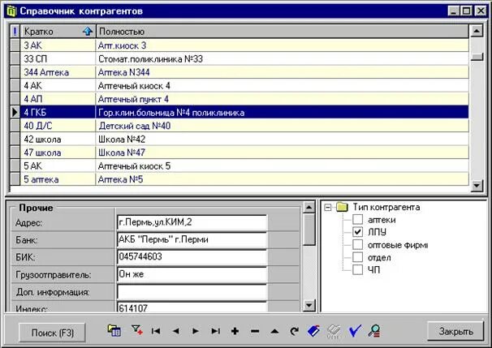492x348 pixels.
Task: Select the row 4 АК
Action: (244, 86)
